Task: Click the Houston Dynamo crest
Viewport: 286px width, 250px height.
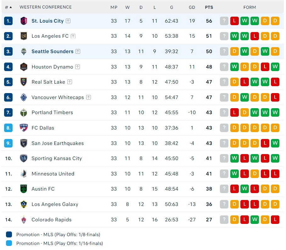Action: tap(24, 67)
